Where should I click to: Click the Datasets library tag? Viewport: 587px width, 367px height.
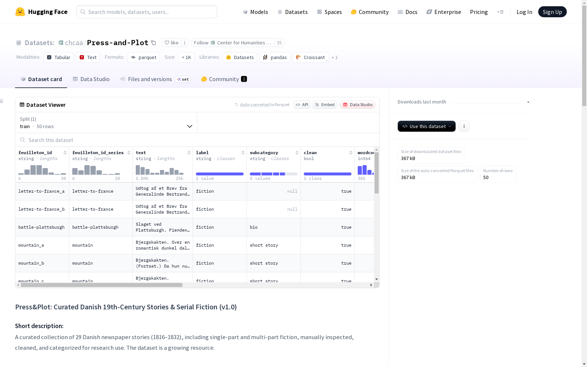tap(240, 57)
